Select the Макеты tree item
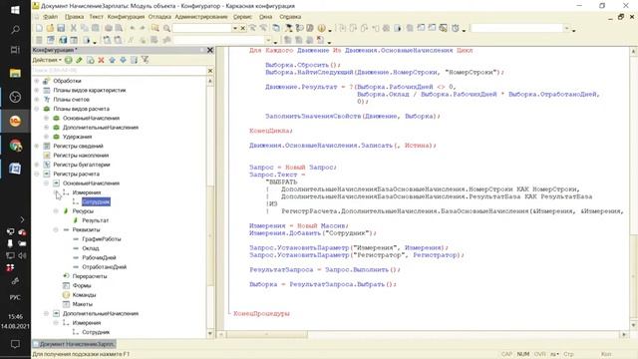 point(82,304)
